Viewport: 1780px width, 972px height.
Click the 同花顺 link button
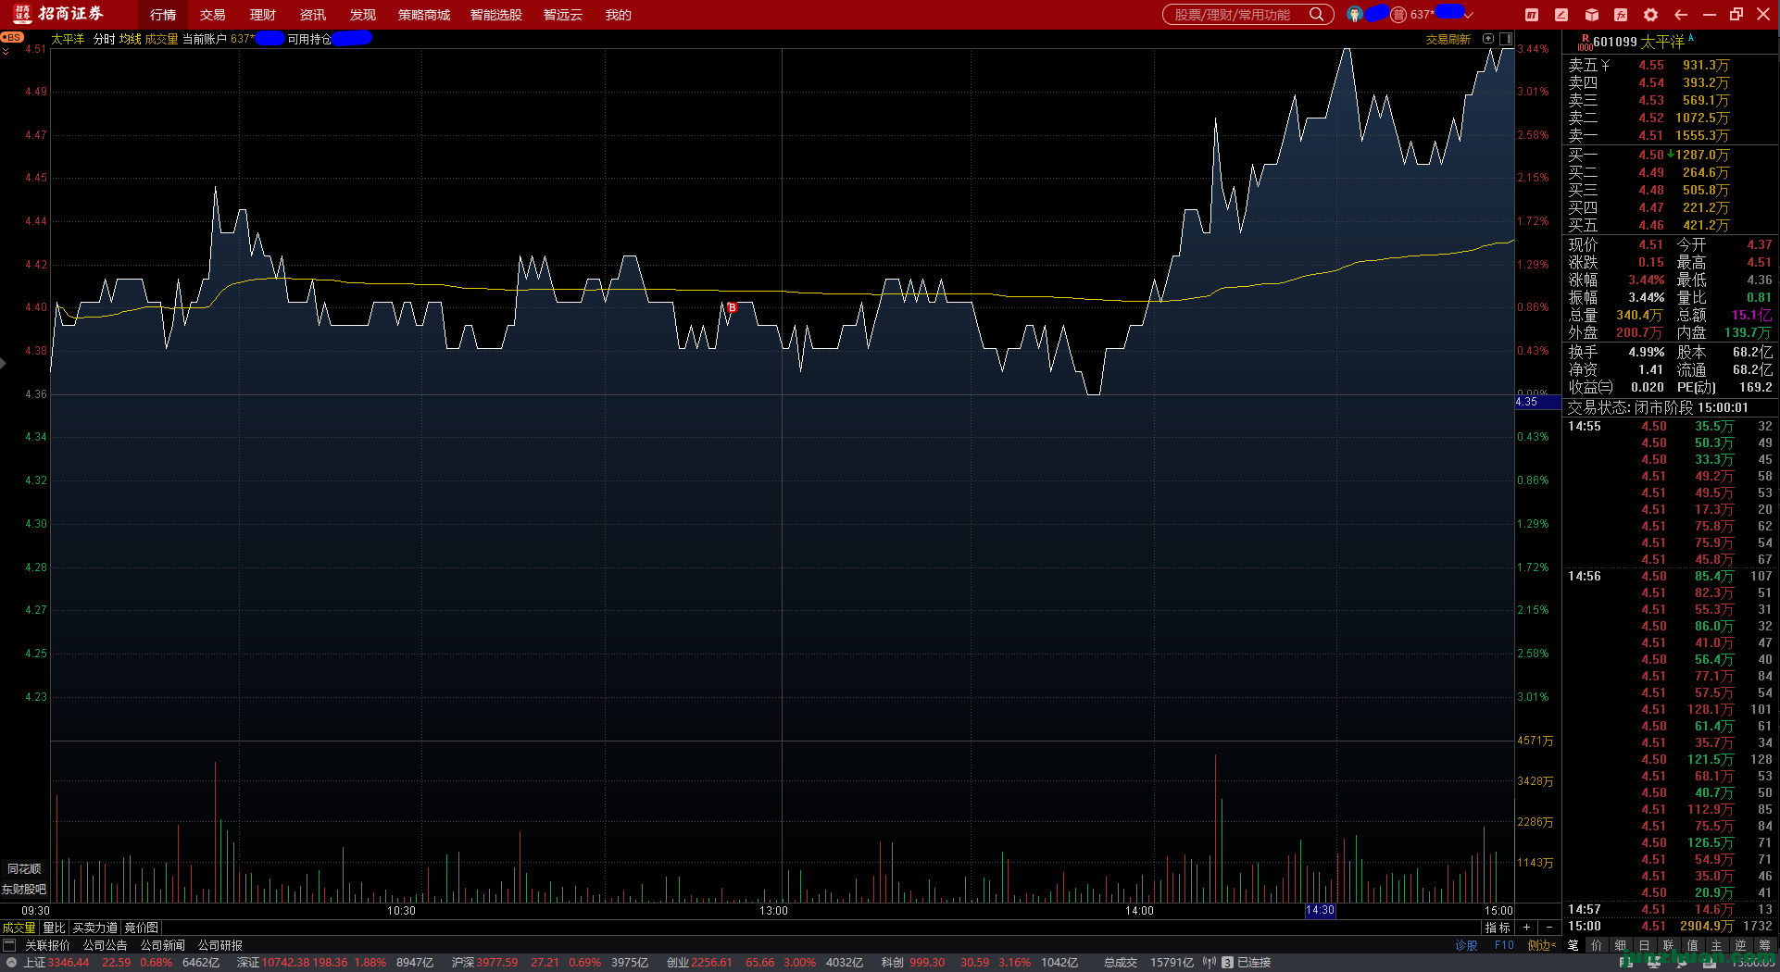[24, 869]
